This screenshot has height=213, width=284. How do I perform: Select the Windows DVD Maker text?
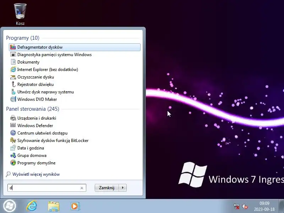(37, 99)
